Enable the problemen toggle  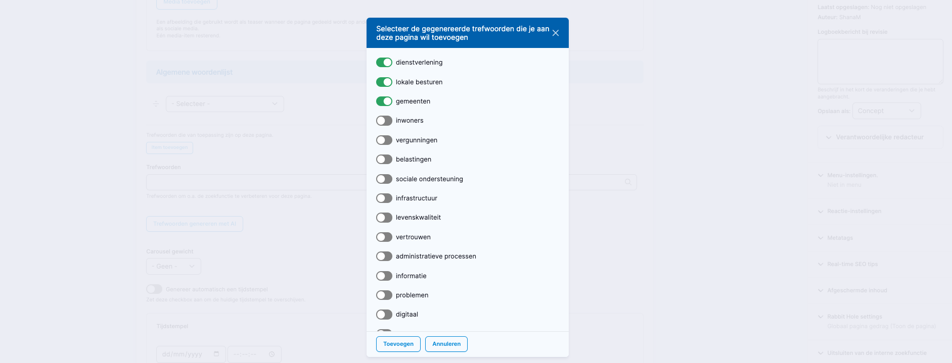point(384,295)
